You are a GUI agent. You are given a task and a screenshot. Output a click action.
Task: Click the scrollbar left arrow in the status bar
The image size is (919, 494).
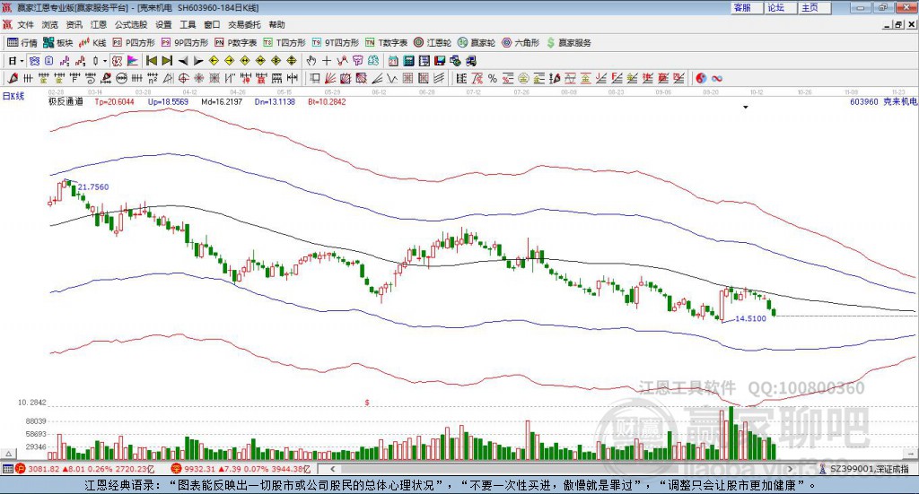pos(333,469)
